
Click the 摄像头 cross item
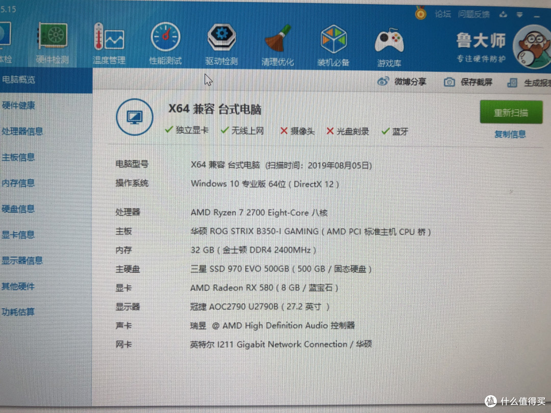pos(297,131)
